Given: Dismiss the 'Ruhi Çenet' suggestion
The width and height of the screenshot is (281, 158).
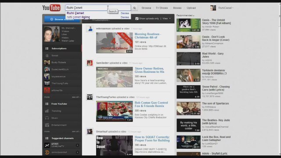Looking at the screenshot, I should [x=125, y=13].
